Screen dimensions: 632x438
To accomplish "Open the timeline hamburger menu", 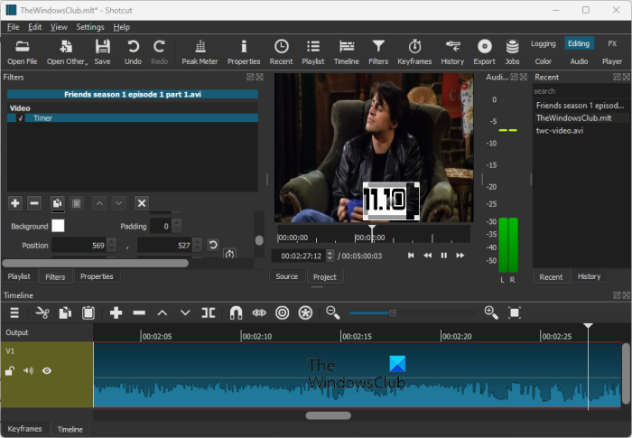I will coord(14,312).
